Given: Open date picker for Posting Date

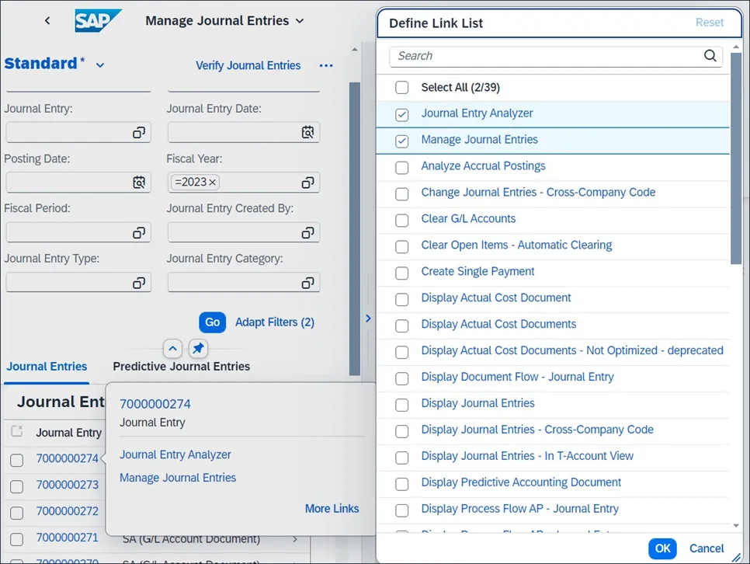Looking at the screenshot, I should [139, 183].
